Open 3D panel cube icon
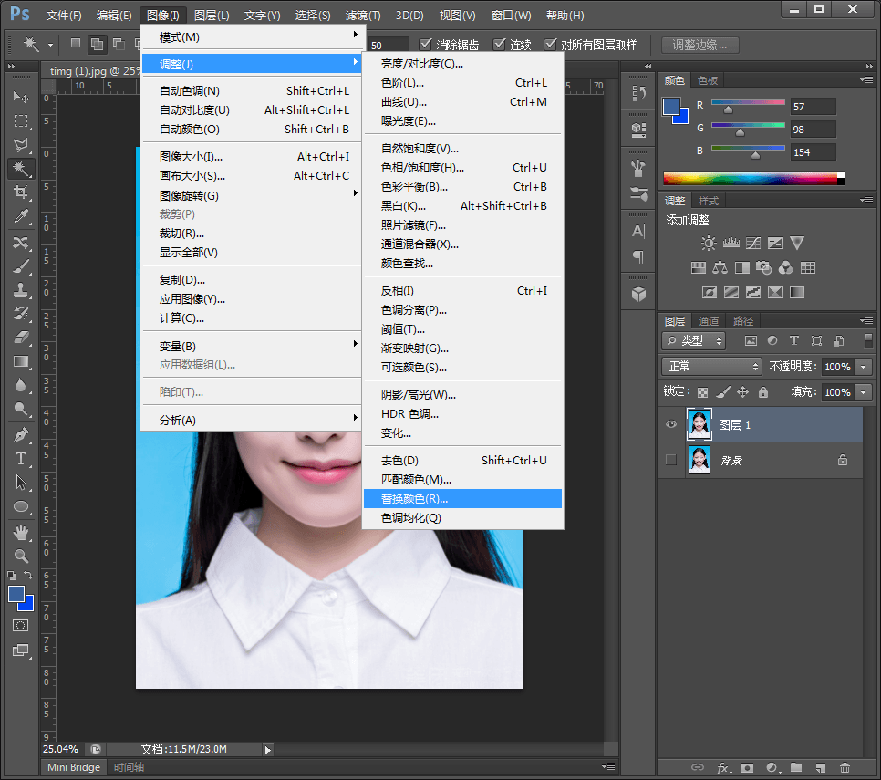 pyautogui.click(x=638, y=294)
